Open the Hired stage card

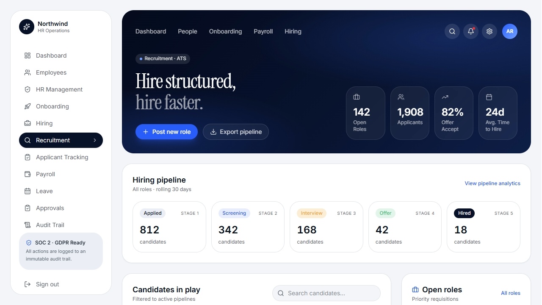click(x=484, y=227)
